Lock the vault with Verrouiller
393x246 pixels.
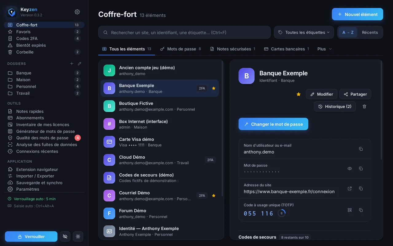click(31, 236)
